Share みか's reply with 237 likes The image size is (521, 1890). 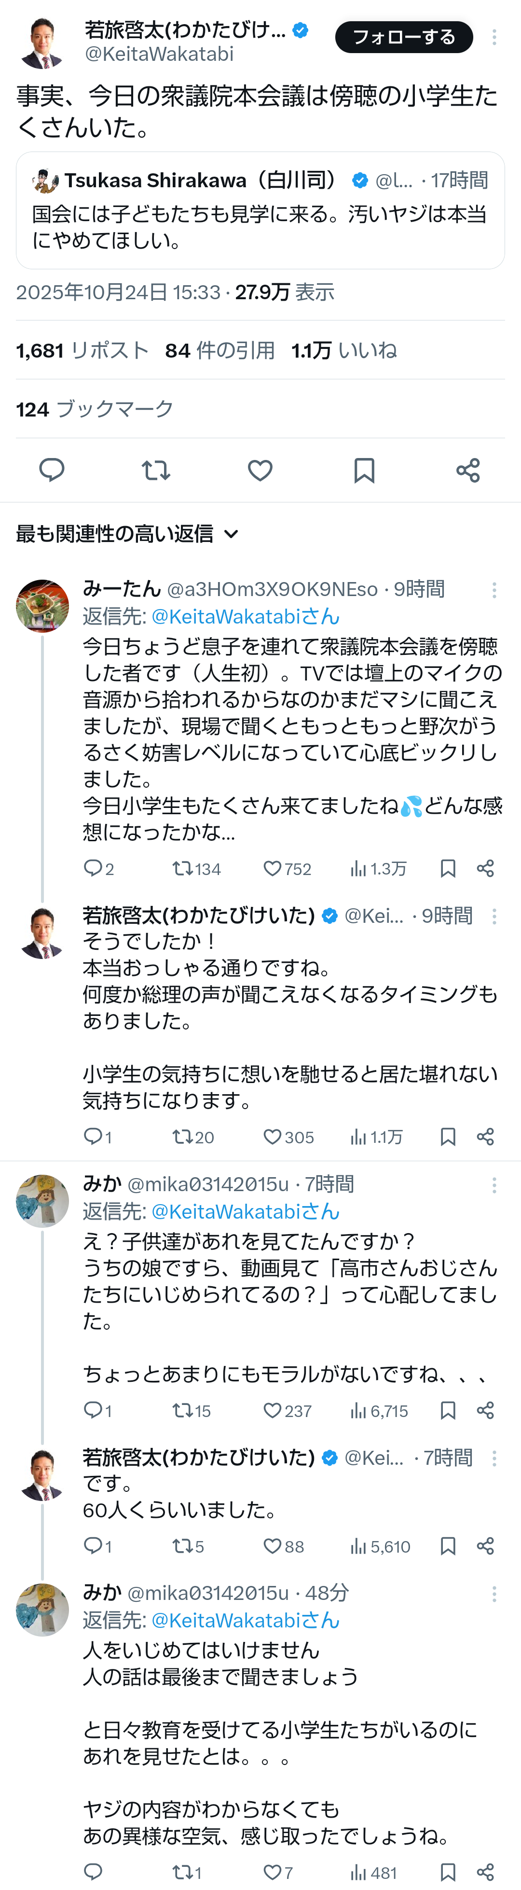(x=485, y=1410)
